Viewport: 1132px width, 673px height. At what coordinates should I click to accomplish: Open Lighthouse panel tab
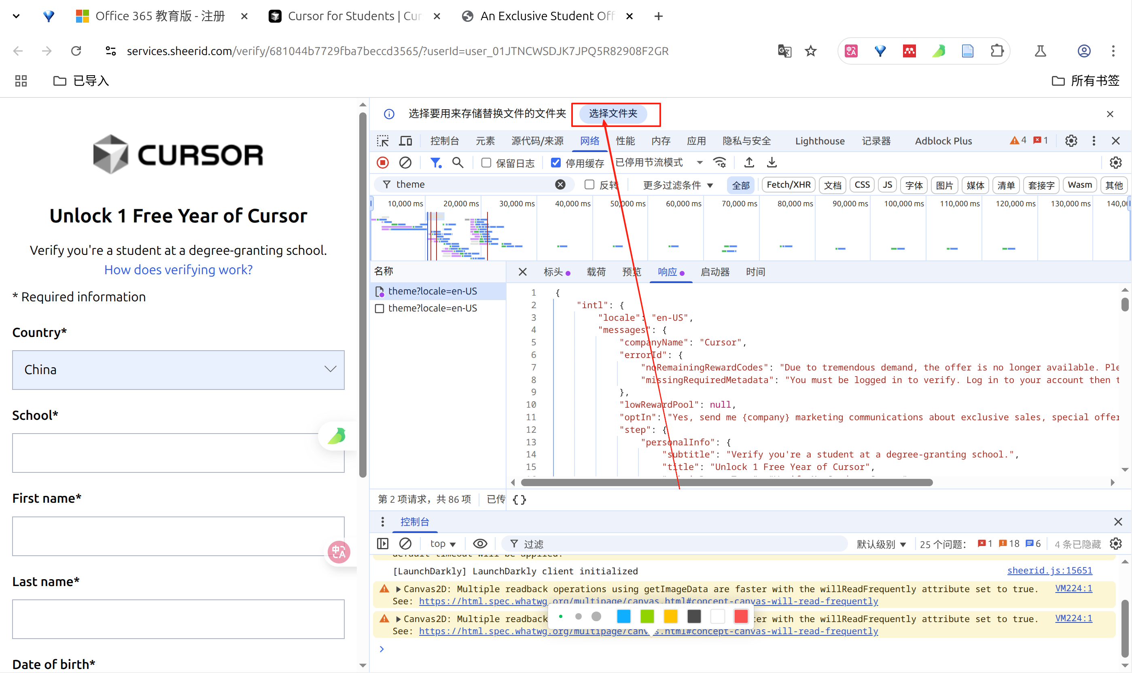coord(820,141)
